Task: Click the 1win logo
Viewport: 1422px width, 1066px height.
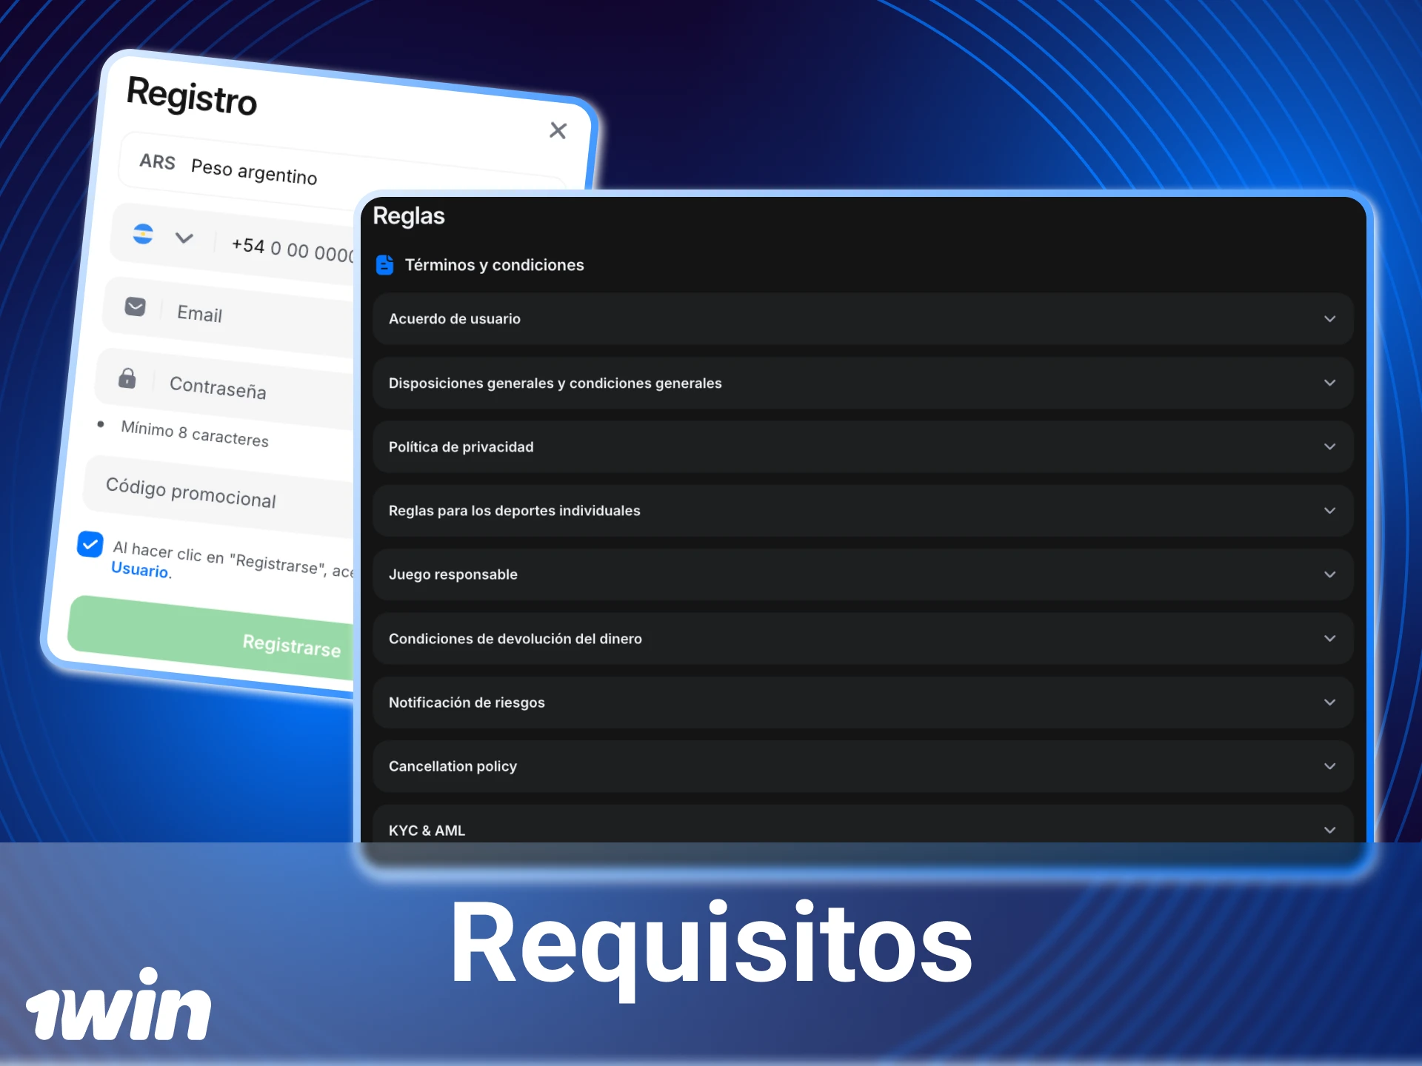Action: (x=118, y=1007)
